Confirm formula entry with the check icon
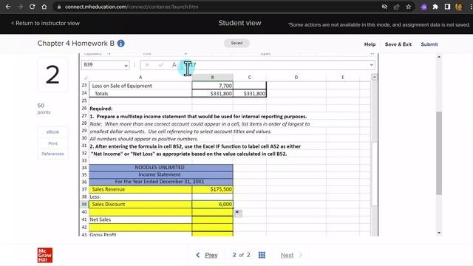 (x=161, y=65)
